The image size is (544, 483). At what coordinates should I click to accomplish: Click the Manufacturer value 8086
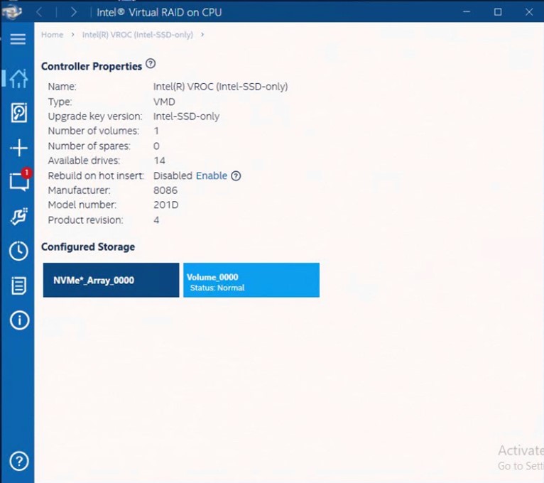(x=165, y=190)
